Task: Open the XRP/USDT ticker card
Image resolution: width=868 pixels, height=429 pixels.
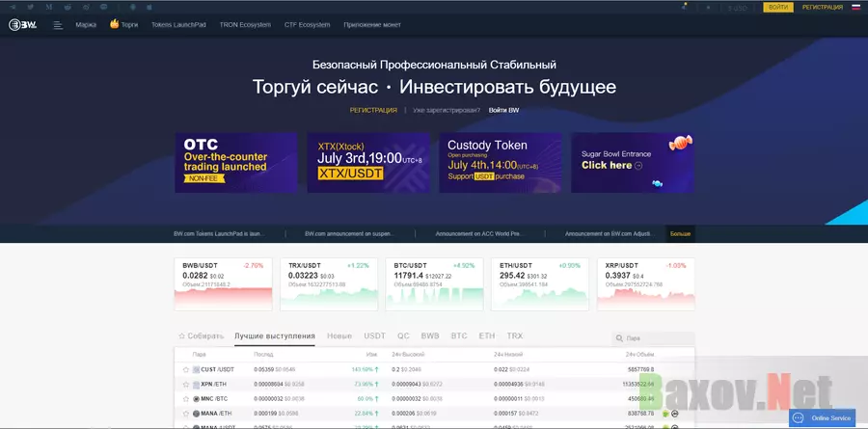Action: coord(646,284)
